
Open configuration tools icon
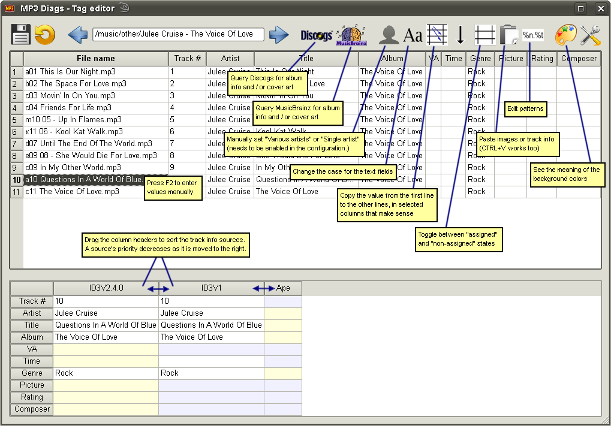tap(591, 35)
